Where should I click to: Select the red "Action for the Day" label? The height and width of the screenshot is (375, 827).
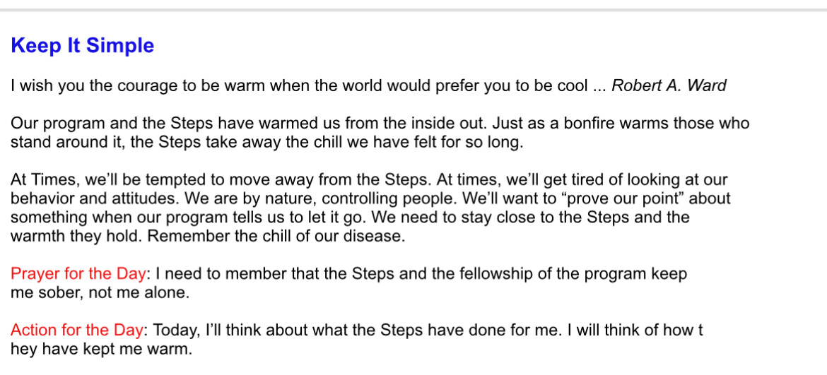click(77, 330)
